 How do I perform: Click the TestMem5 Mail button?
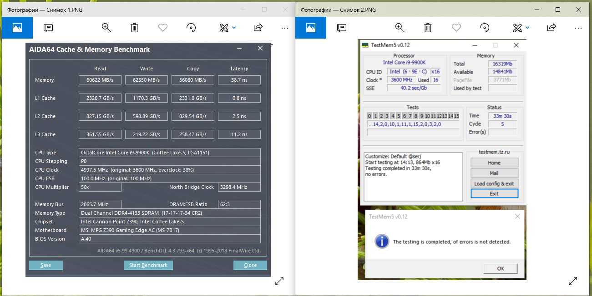494,173
